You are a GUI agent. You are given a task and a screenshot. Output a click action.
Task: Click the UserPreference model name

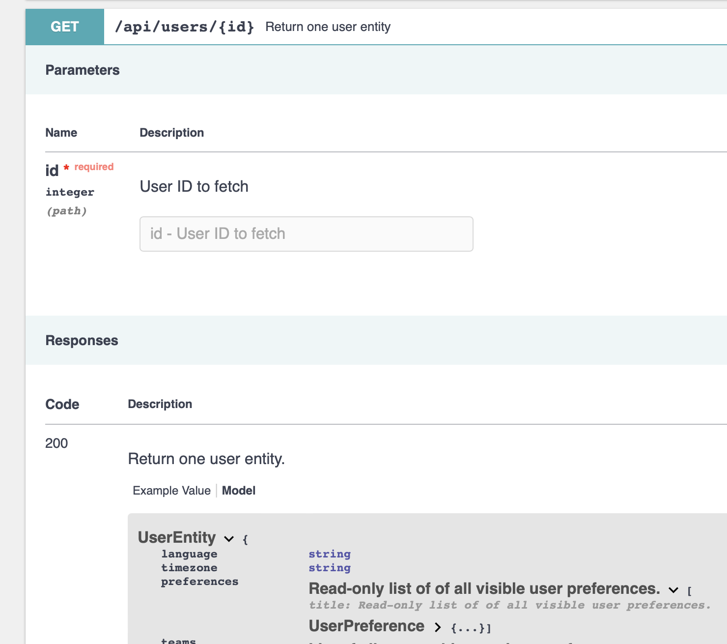click(x=365, y=626)
